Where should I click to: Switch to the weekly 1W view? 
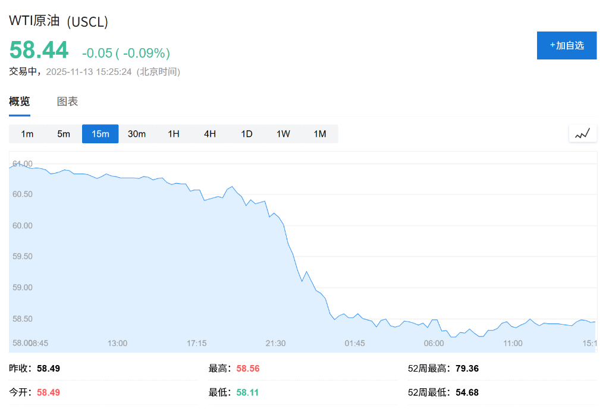coord(283,134)
